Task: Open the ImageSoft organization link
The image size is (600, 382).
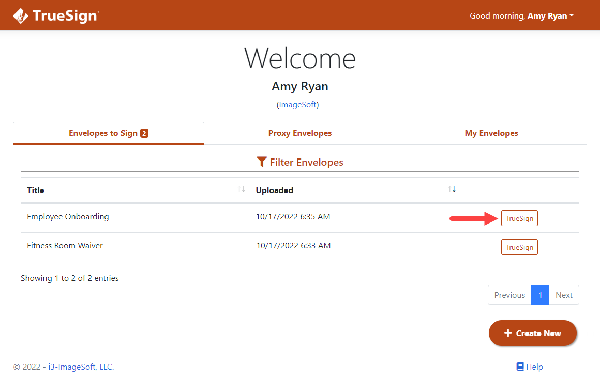Action: (x=297, y=104)
